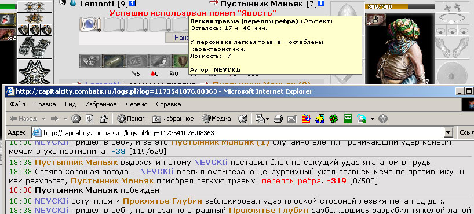Go forward with the forward arrow button

click(54, 119)
